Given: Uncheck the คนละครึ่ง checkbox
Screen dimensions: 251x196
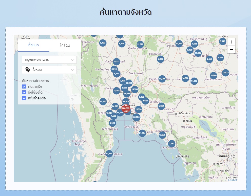Looking at the screenshot, I should click(x=24, y=86).
